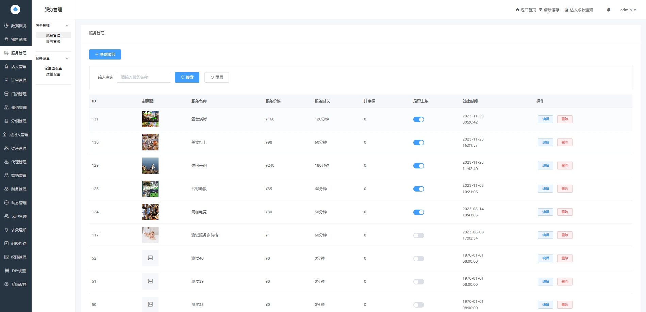The image size is (646, 312).
Task: Focus the 请输入服务名称 search field
Action: click(x=144, y=77)
